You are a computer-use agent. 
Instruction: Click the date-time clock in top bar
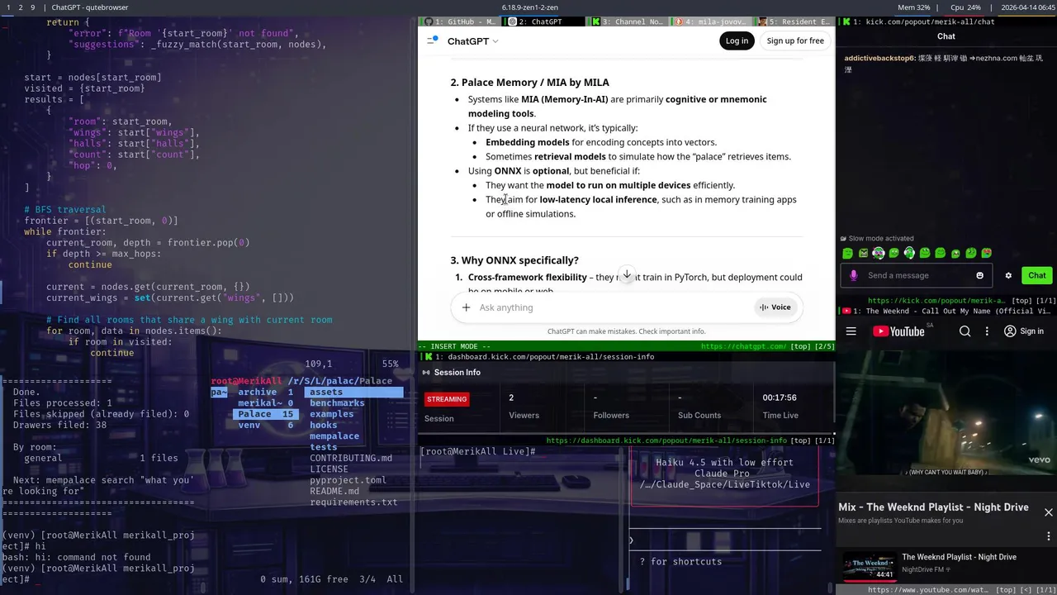click(x=1027, y=7)
